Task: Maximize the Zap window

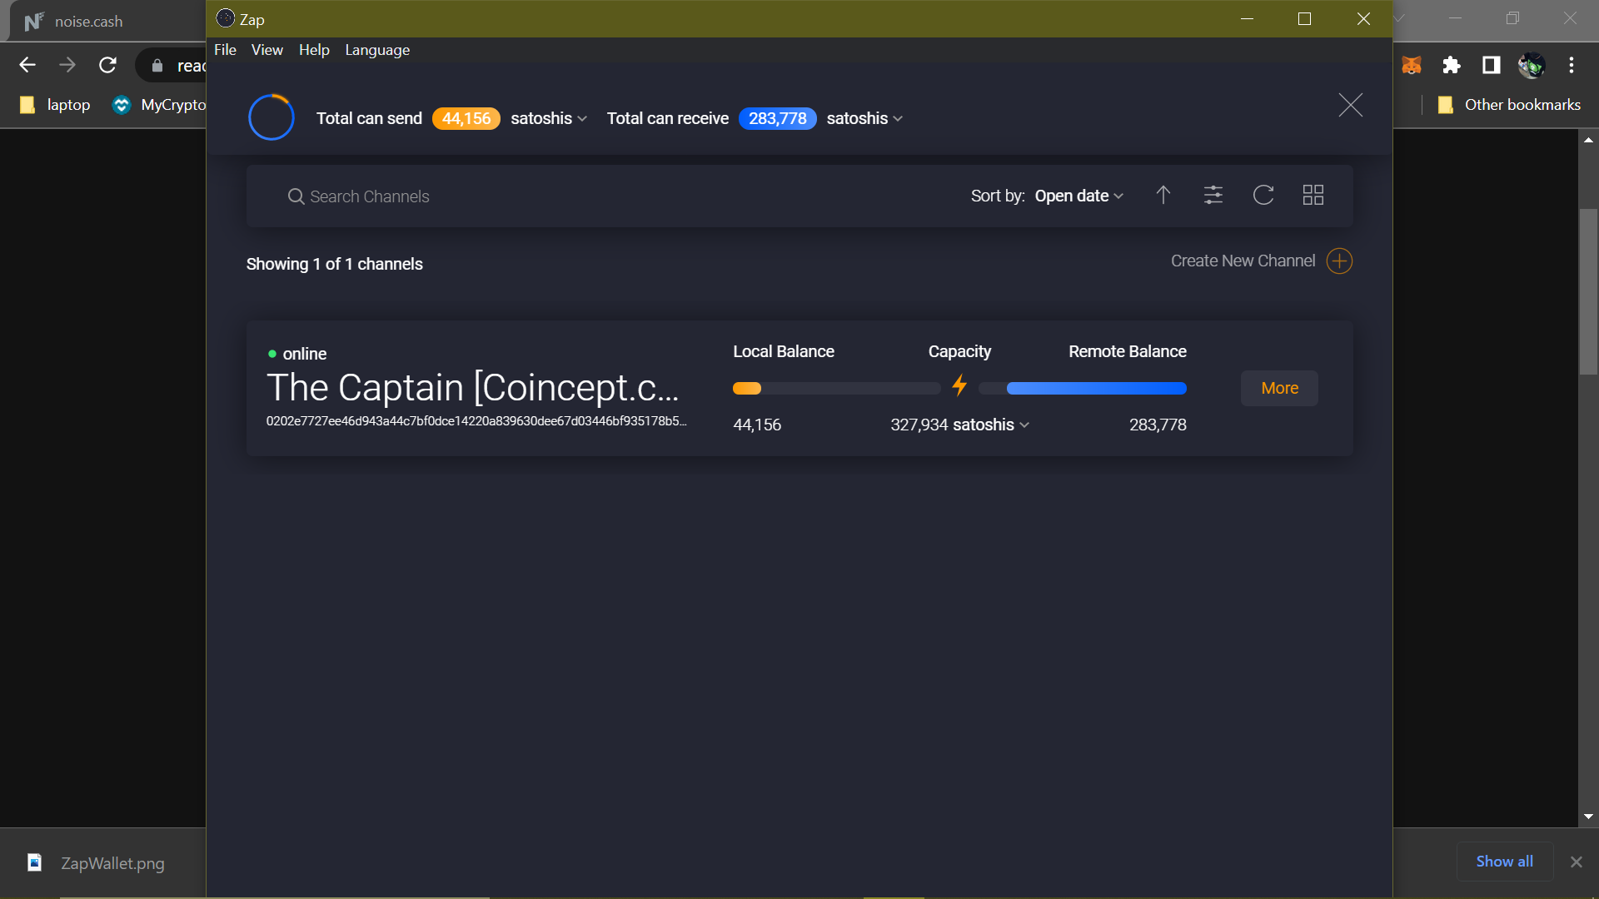Action: pos(1305,18)
